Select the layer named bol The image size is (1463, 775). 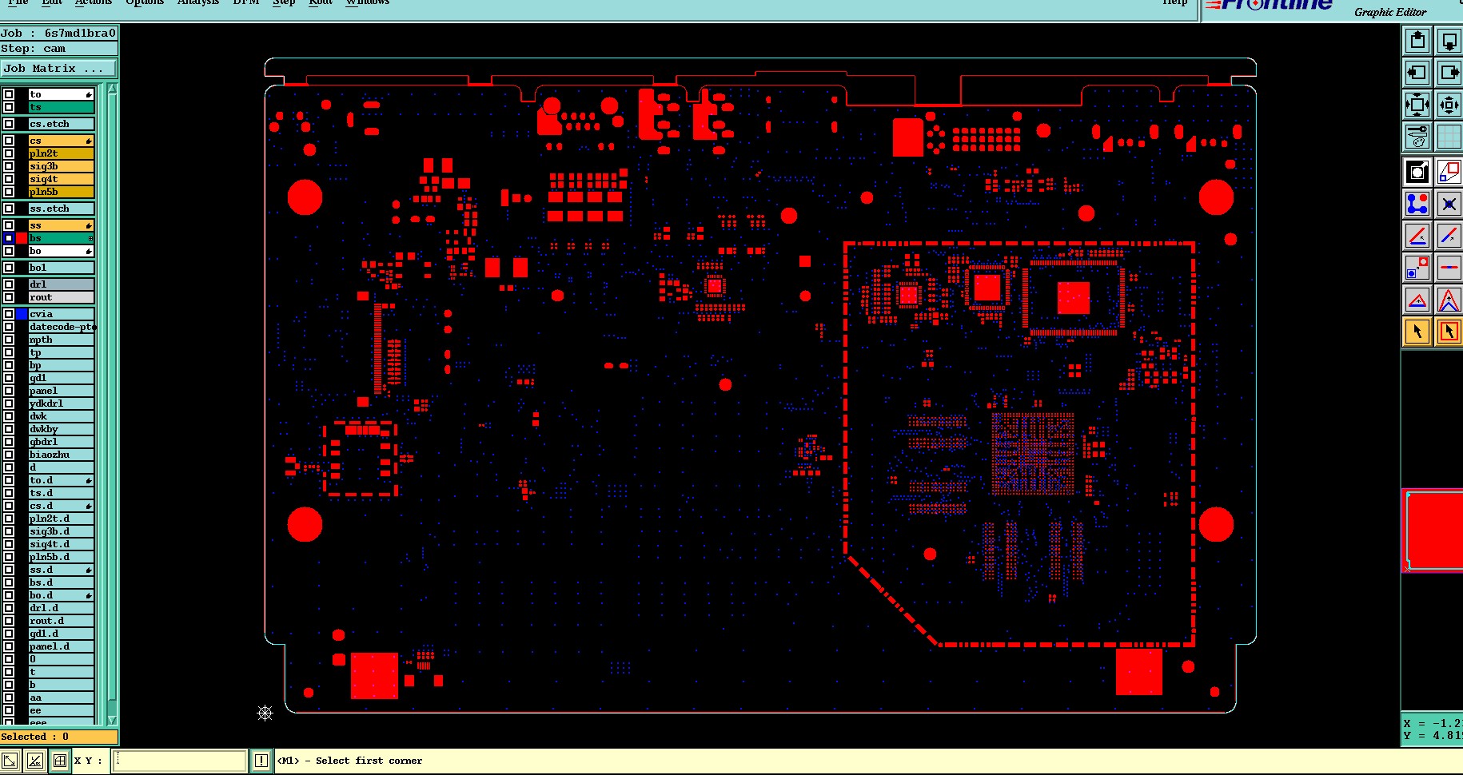[62, 268]
